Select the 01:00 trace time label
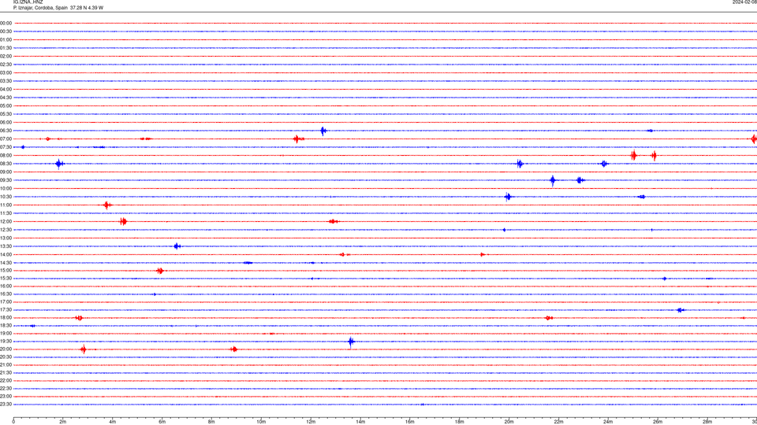 6,39
